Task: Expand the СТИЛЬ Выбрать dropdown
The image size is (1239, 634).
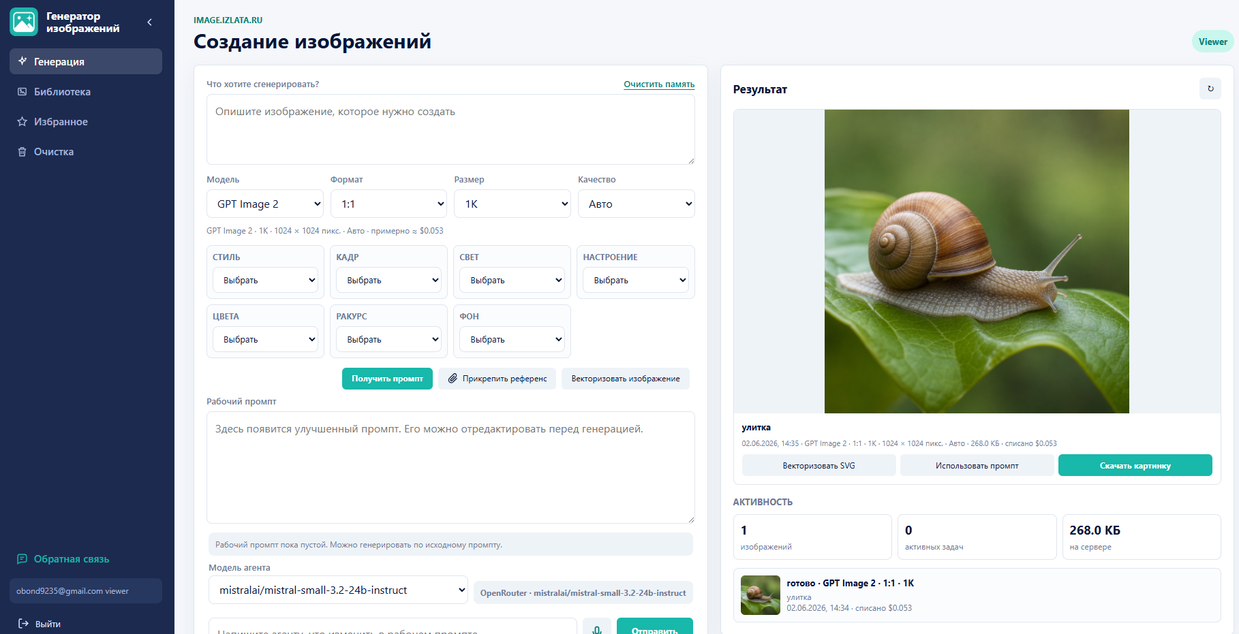Action: point(265,280)
